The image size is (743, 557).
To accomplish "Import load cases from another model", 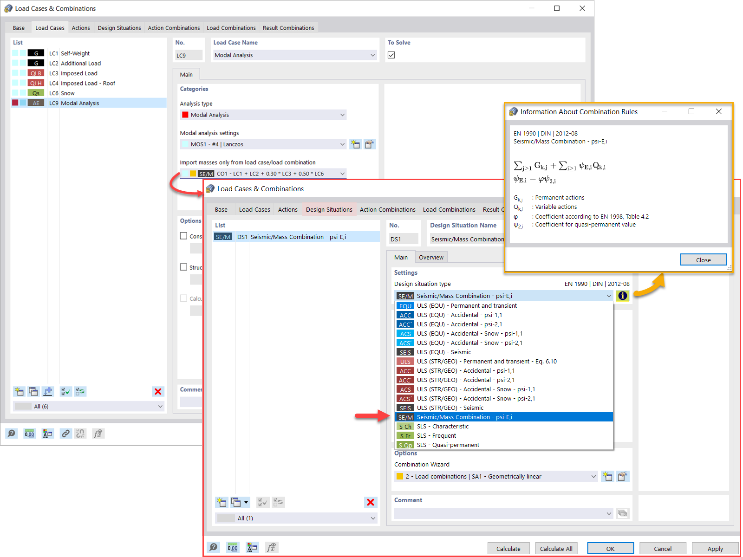I will click(47, 391).
